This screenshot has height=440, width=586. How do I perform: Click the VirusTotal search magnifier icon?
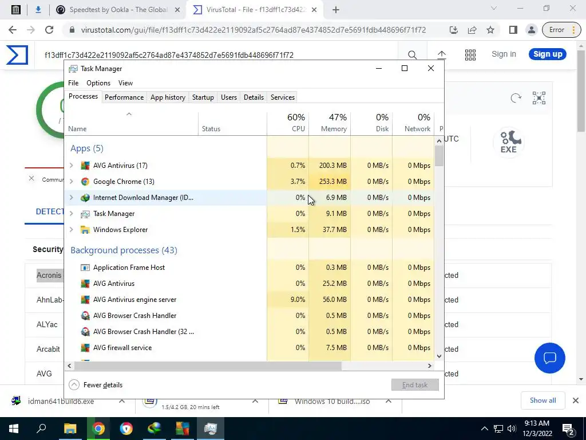[x=412, y=55]
